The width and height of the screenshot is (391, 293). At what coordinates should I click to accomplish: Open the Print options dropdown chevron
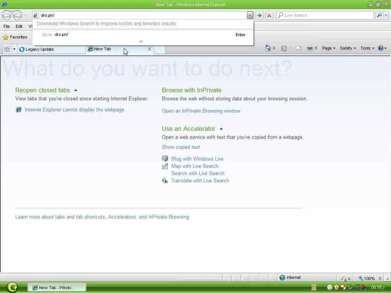tap(316, 48)
